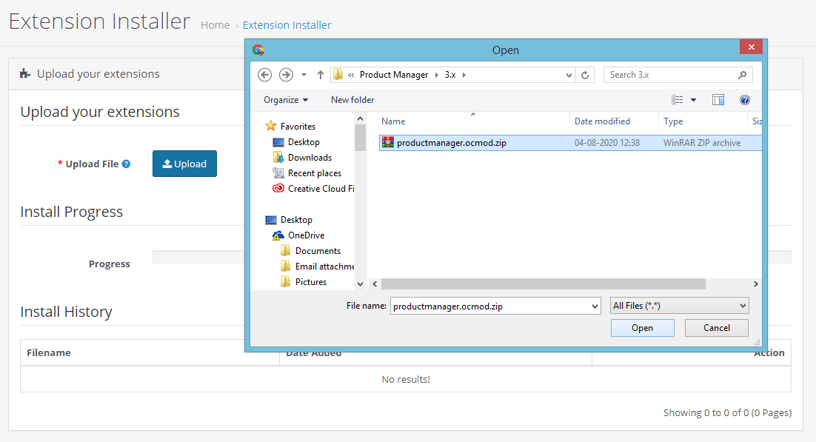Refresh the 3.x folder view
This screenshot has height=442, width=816.
tap(585, 75)
